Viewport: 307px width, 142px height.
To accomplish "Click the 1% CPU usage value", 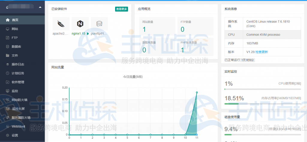I will (228, 84).
